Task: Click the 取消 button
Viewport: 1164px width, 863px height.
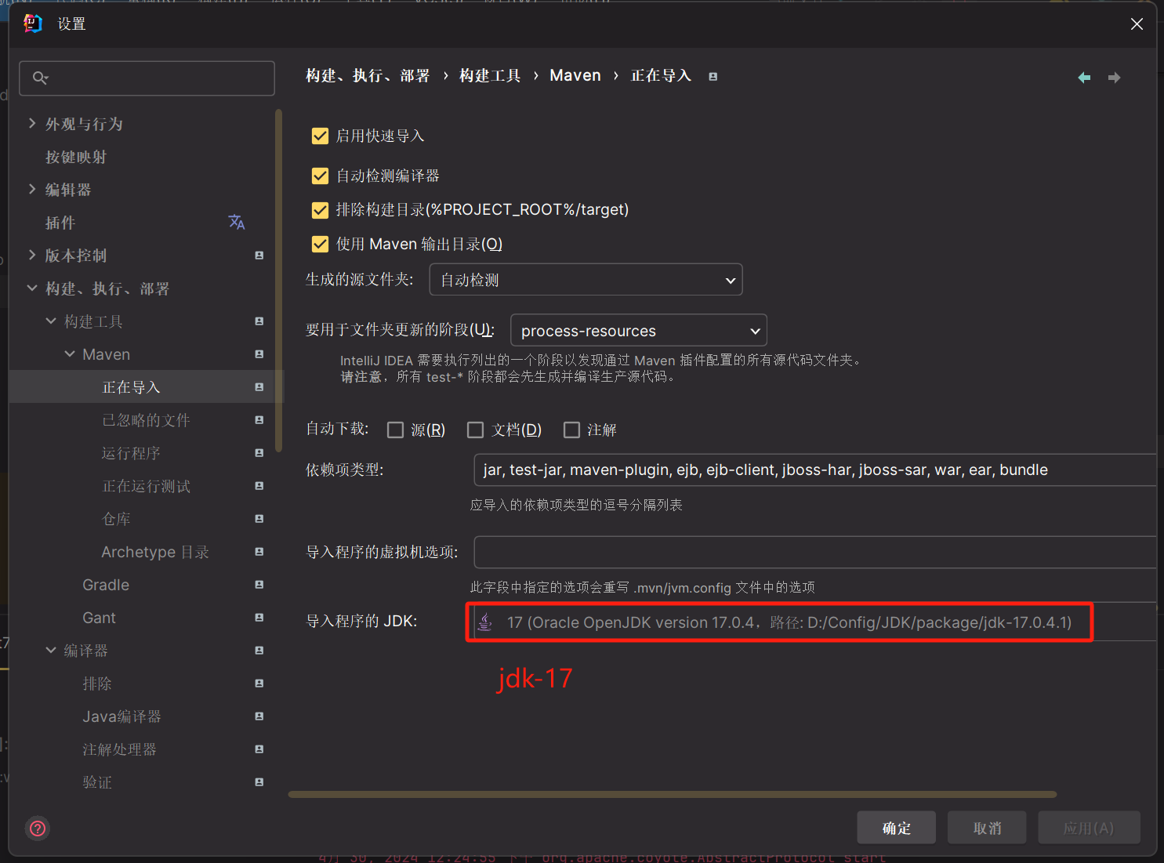Action: (988, 828)
